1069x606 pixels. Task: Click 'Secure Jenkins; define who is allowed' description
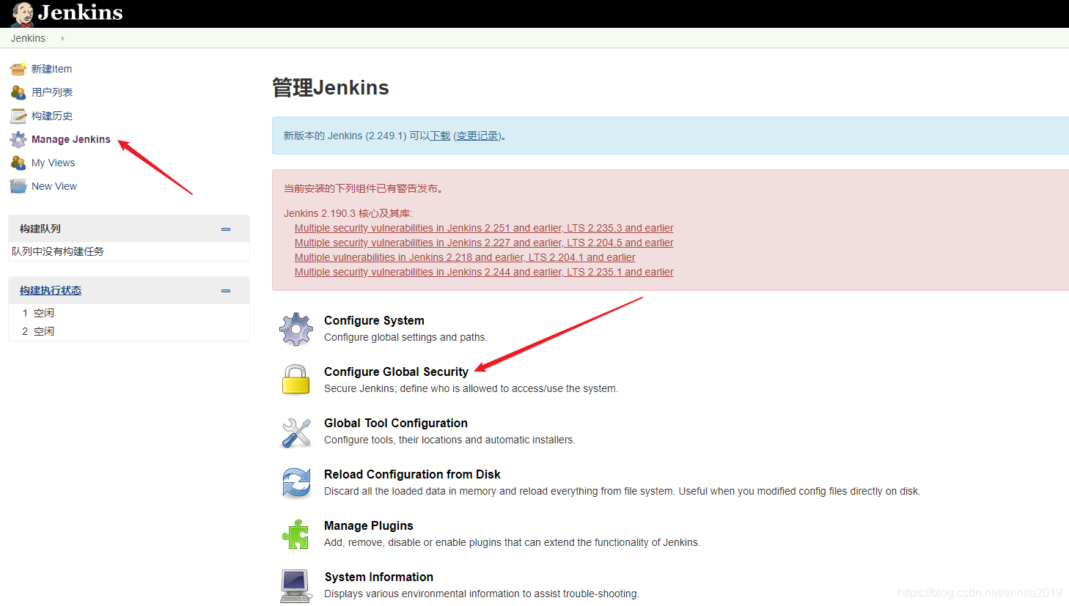pyautogui.click(x=471, y=388)
